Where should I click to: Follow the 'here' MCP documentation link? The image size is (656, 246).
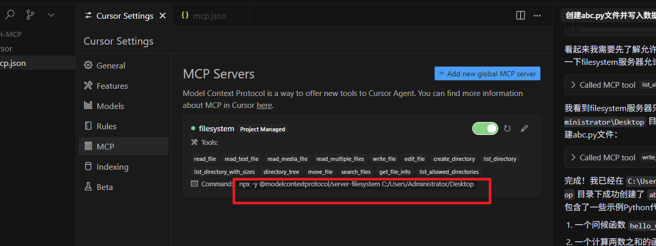point(264,105)
